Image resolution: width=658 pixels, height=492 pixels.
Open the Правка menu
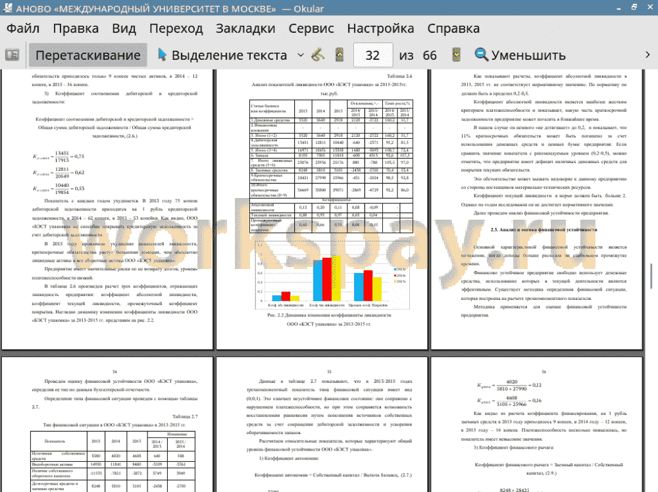(76, 28)
